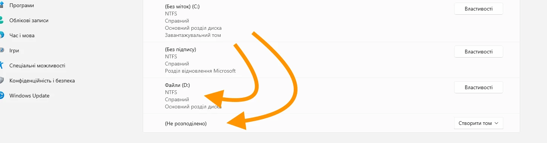This screenshot has height=143, width=547.
Task: Open Властивості for the Microsoft recovery partition
Action: tap(478, 52)
